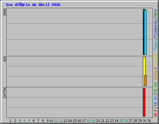Click the red kB F bar

coord(144,102)
